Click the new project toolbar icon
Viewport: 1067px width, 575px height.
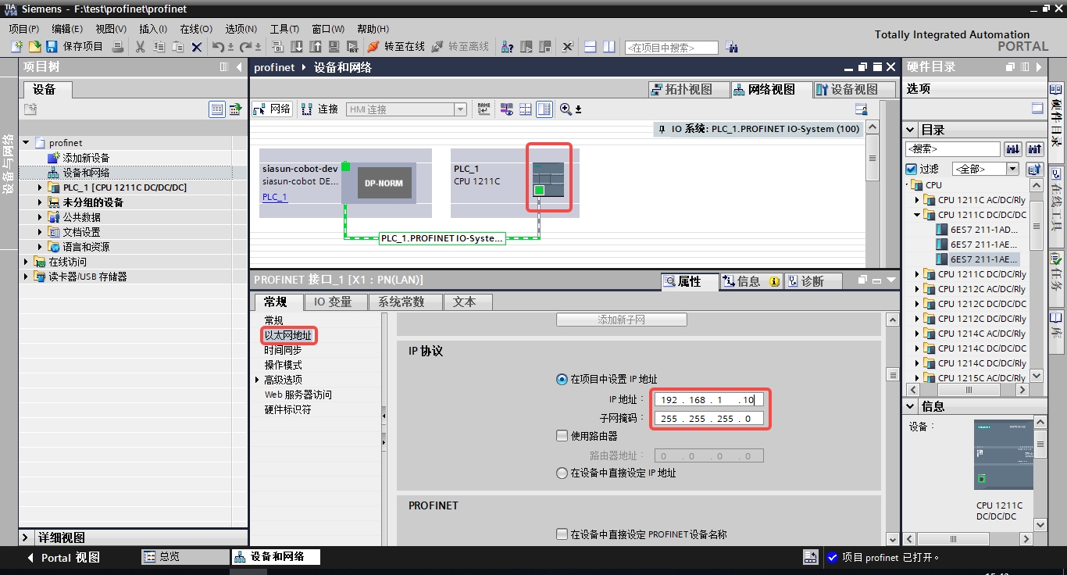click(x=16, y=47)
